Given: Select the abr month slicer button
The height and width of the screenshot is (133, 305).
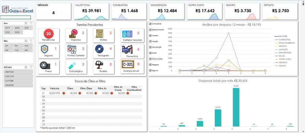Looking at the screenshot, I should pyautogui.click(x=8, y=50).
